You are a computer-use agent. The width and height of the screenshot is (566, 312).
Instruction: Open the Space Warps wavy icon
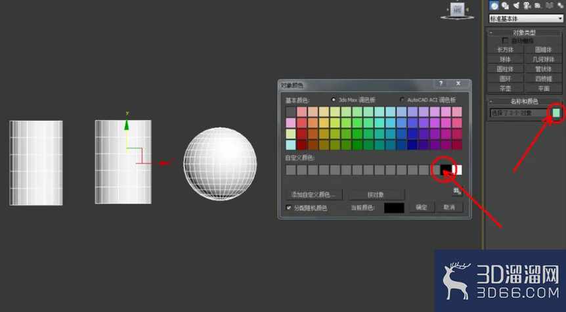point(549,5)
